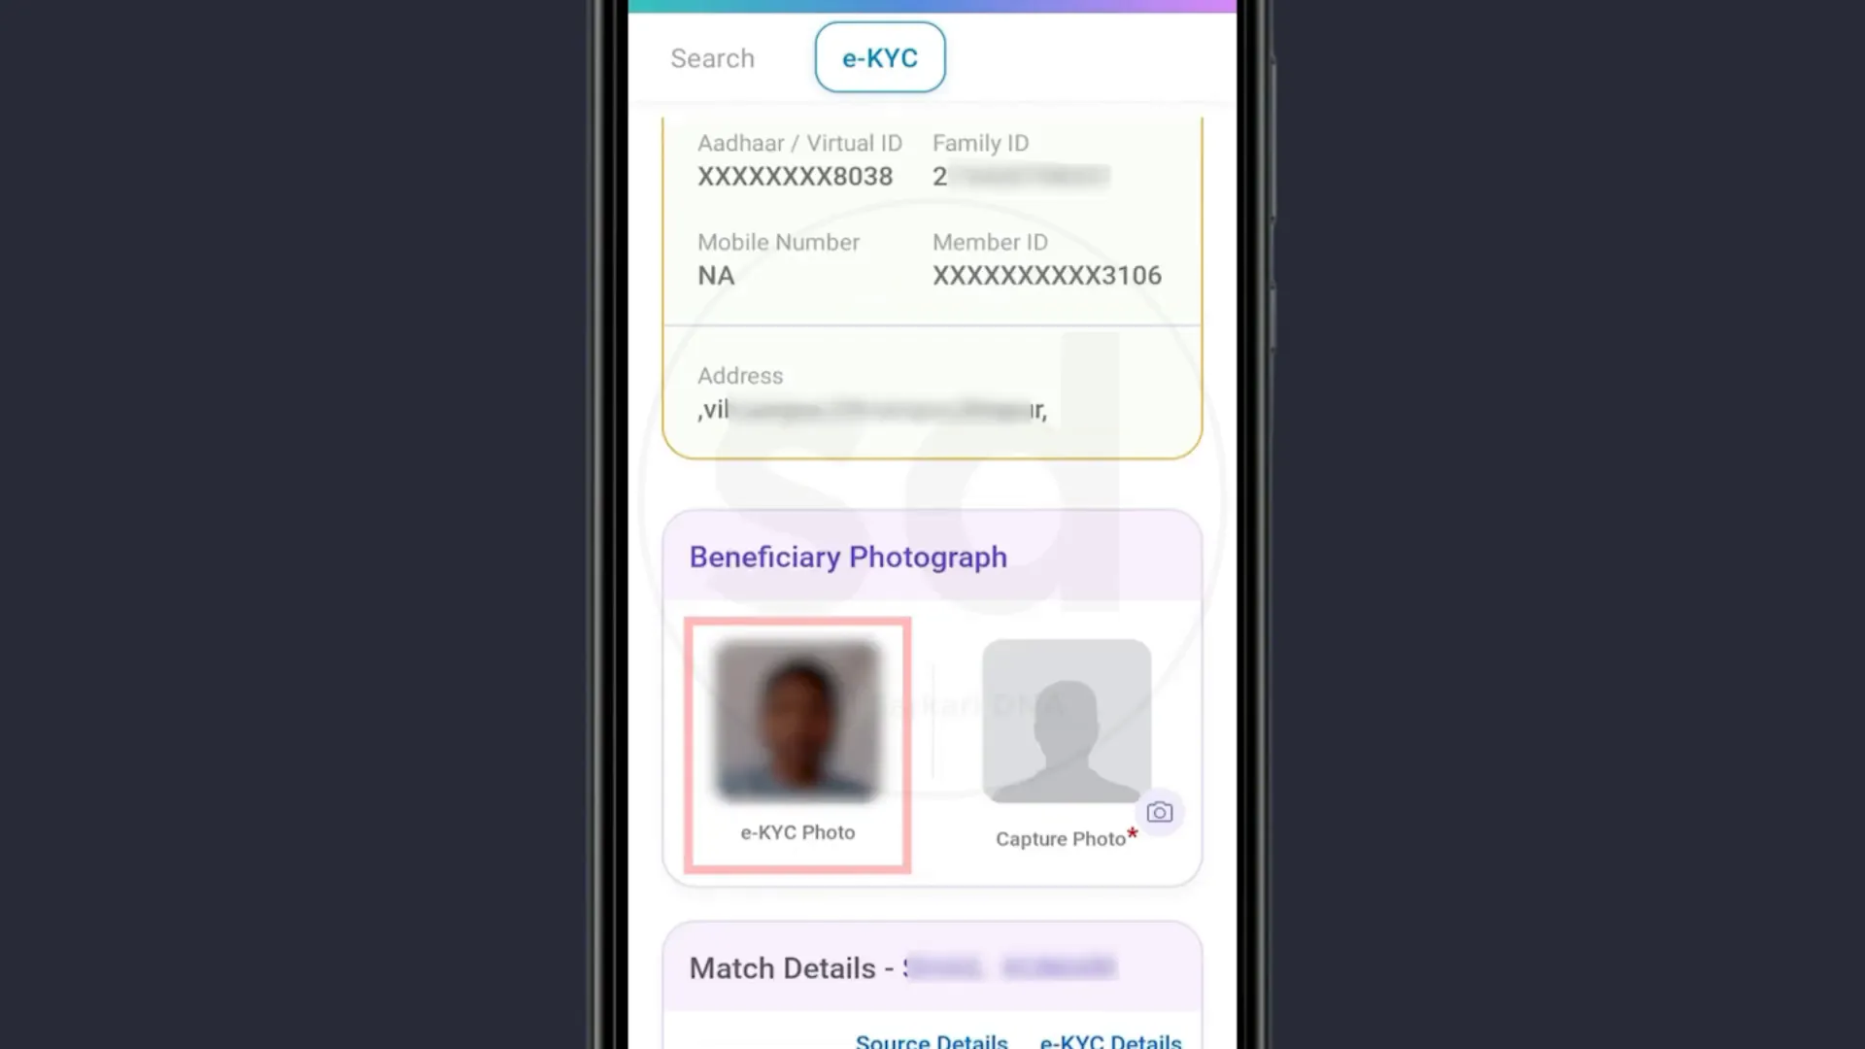Click the Source Details link
Screen dimensions: 1865x1049
[x=932, y=1040]
